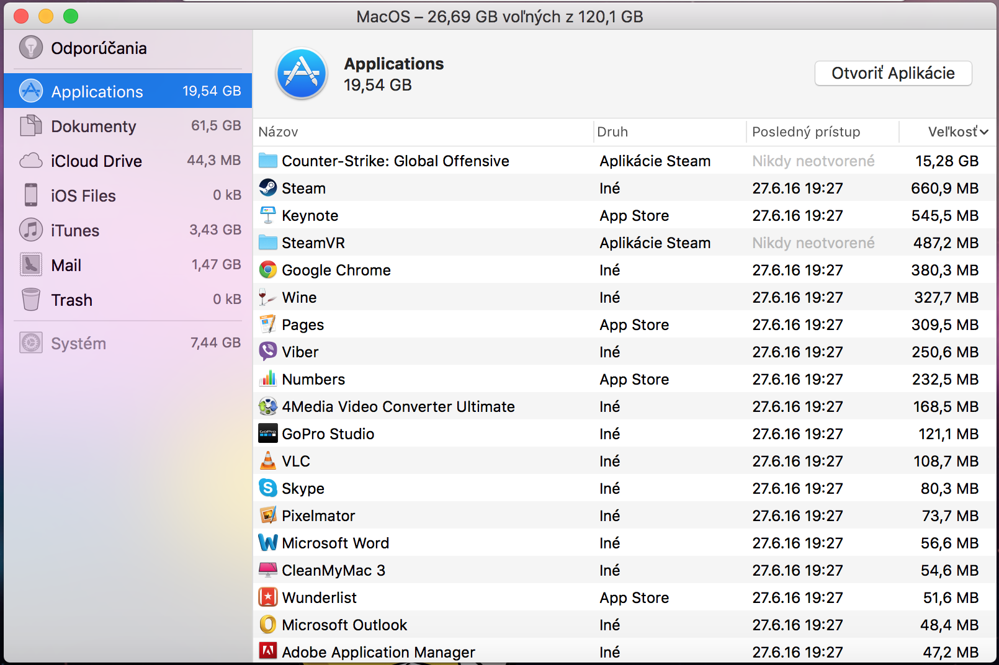Click the Trash bin icon
The width and height of the screenshot is (999, 665).
pos(30,300)
